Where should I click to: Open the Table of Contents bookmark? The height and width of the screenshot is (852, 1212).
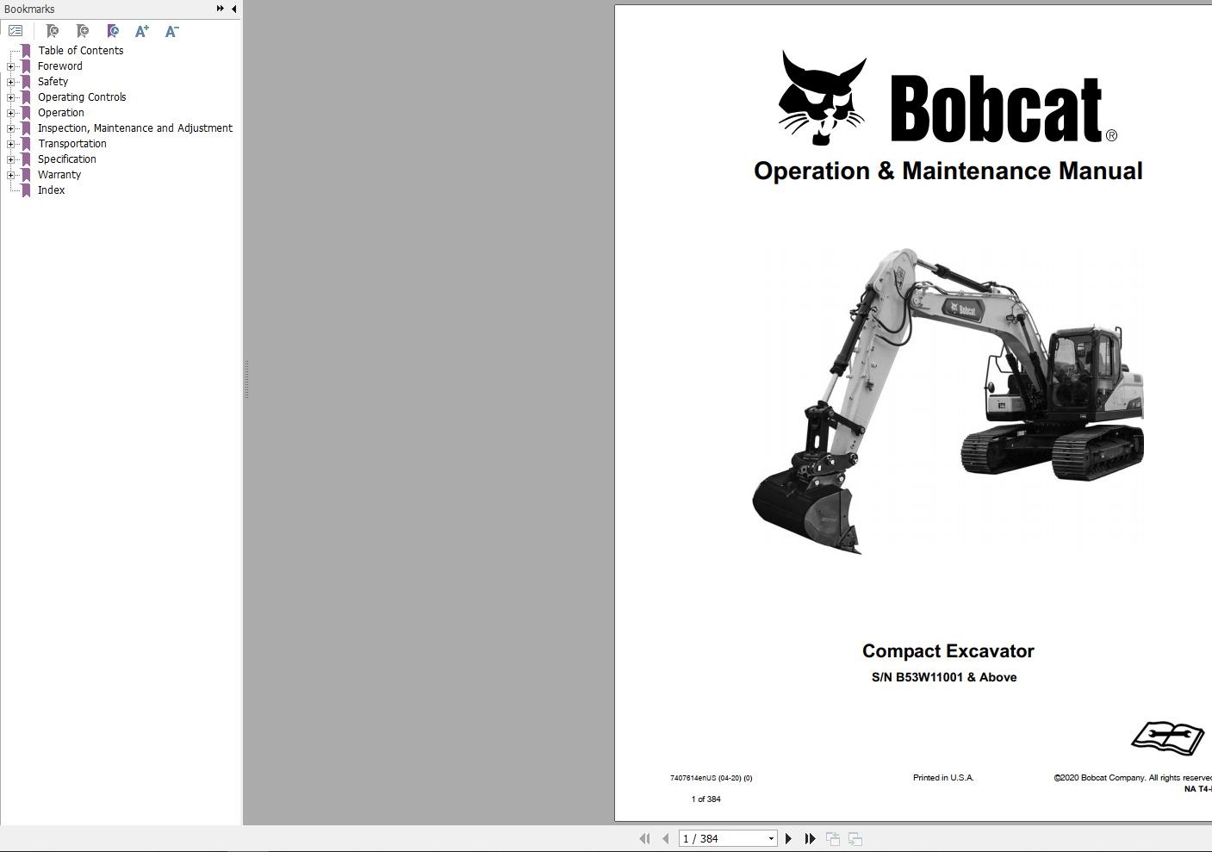(80, 51)
